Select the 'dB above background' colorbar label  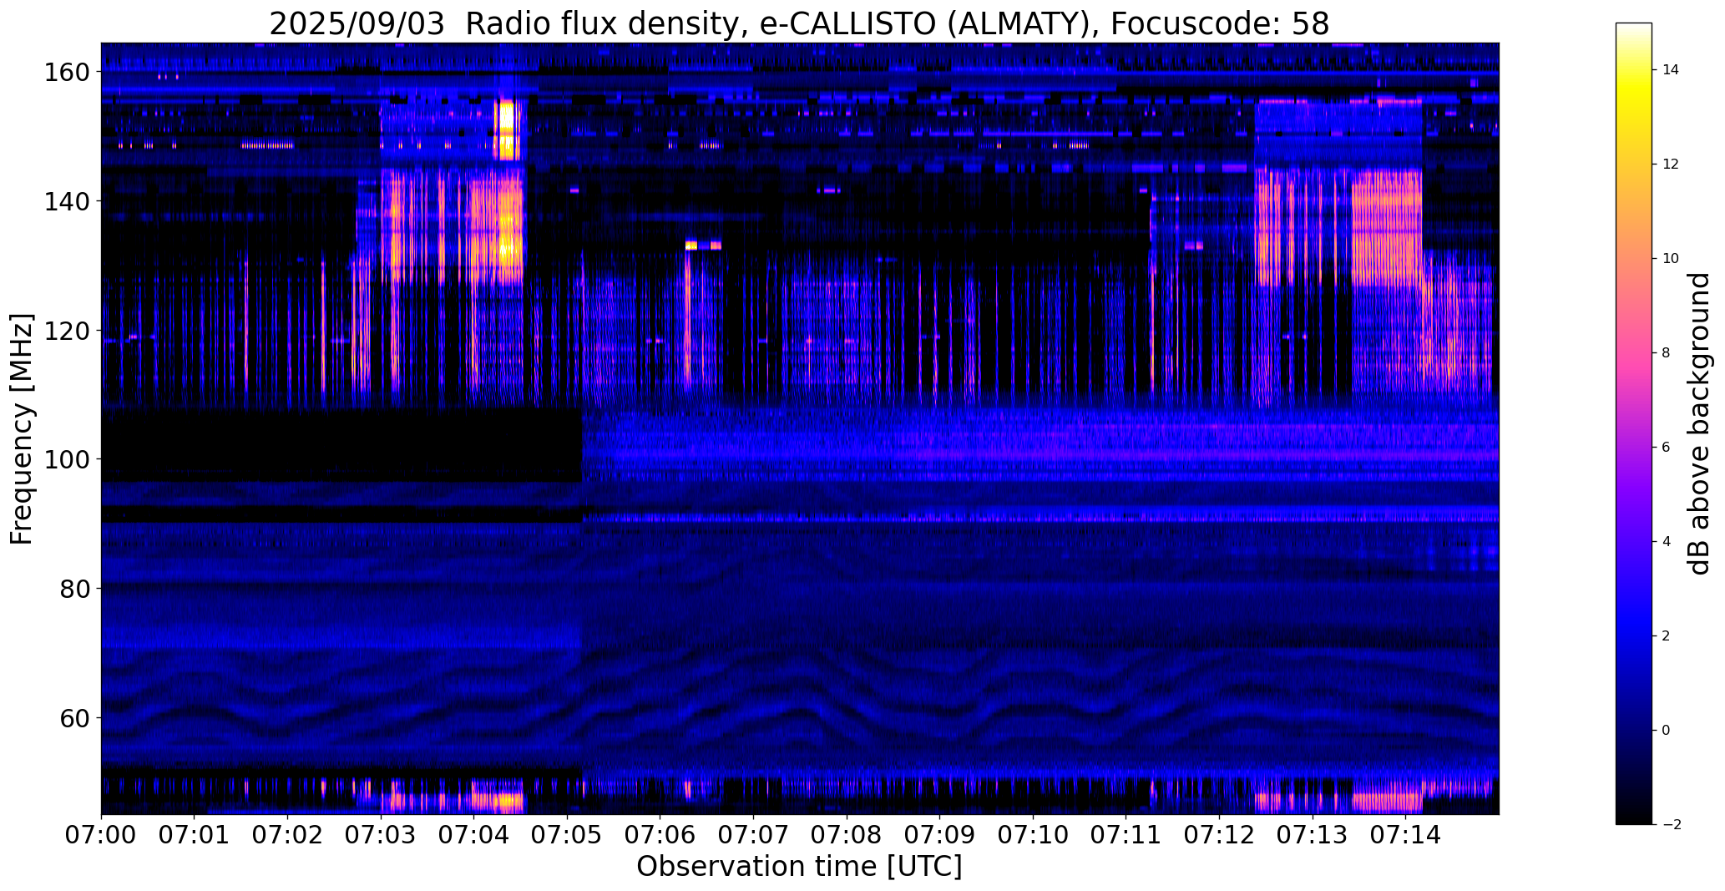(x=1699, y=424)
